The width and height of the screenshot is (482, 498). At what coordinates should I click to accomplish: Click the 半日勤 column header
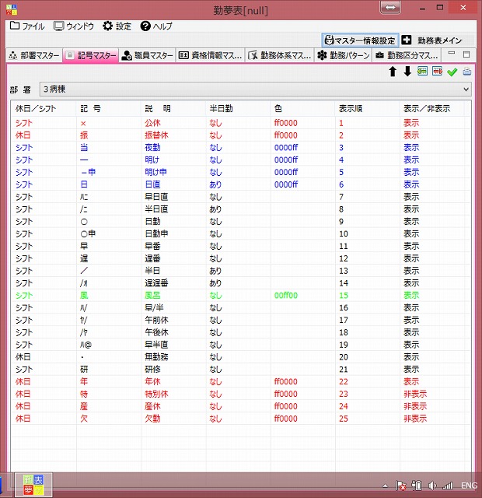pyautogui.click(x=239, y=109)
